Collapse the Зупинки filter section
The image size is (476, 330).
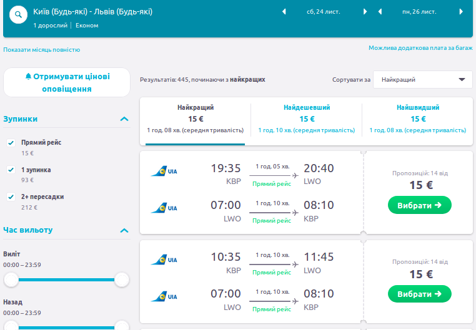coord(124,119)
